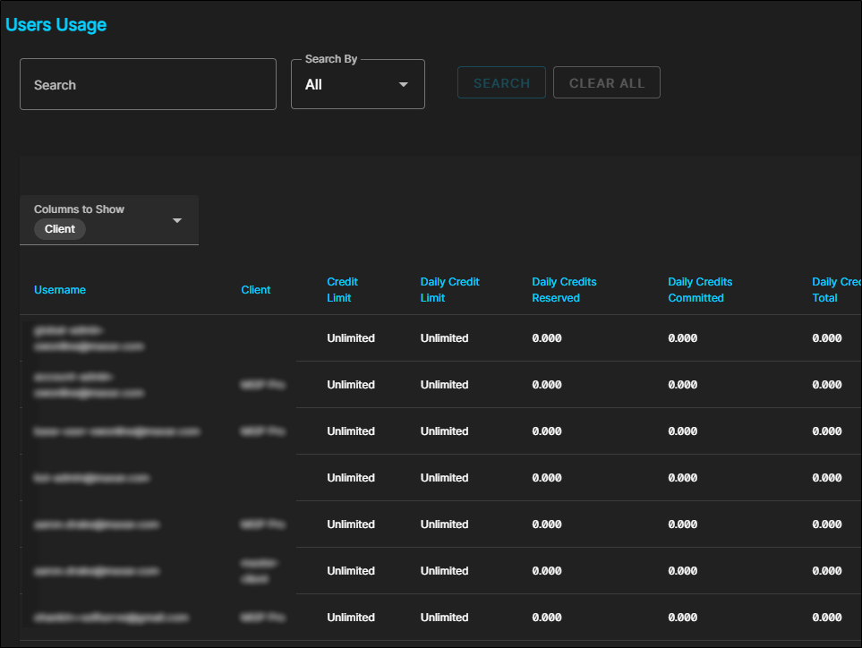Open the Columns to Show selector
The image size is (862, 648).
[x=109, y=220]
